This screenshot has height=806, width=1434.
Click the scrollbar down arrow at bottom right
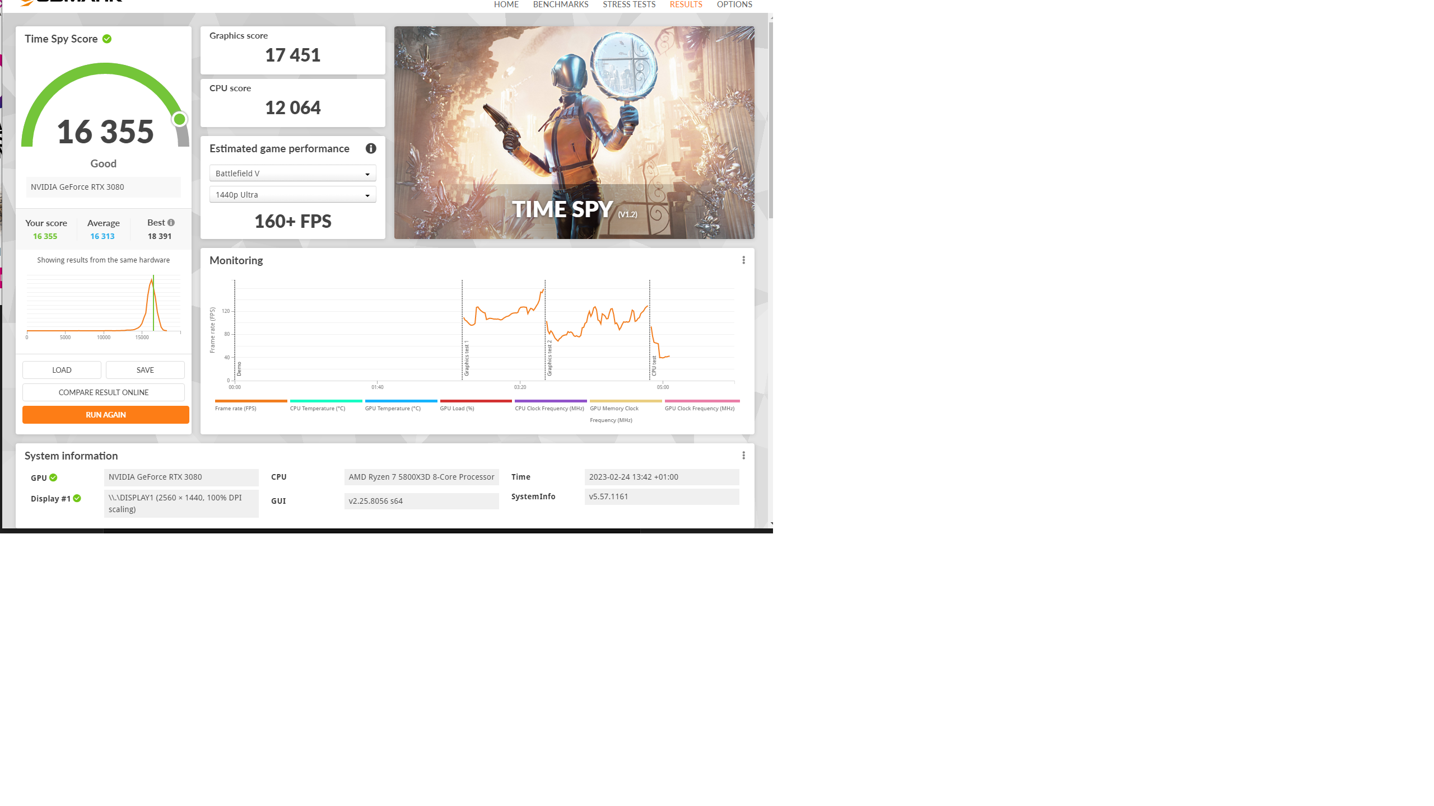[771, 523]
